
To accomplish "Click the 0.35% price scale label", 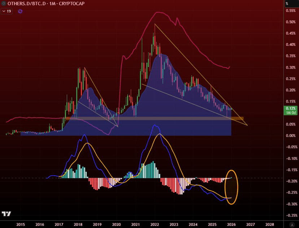I will tap(291, 56).
